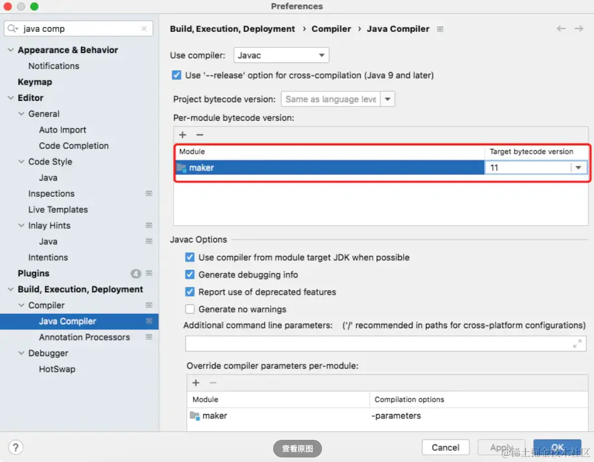This screenshot has width=594, height=462.
Task: Click add button in Override compiler parameters table
Action: point(196,383)
